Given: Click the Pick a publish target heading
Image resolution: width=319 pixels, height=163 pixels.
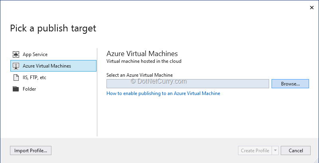Looking at the screenshot, I should coord(53,28).
